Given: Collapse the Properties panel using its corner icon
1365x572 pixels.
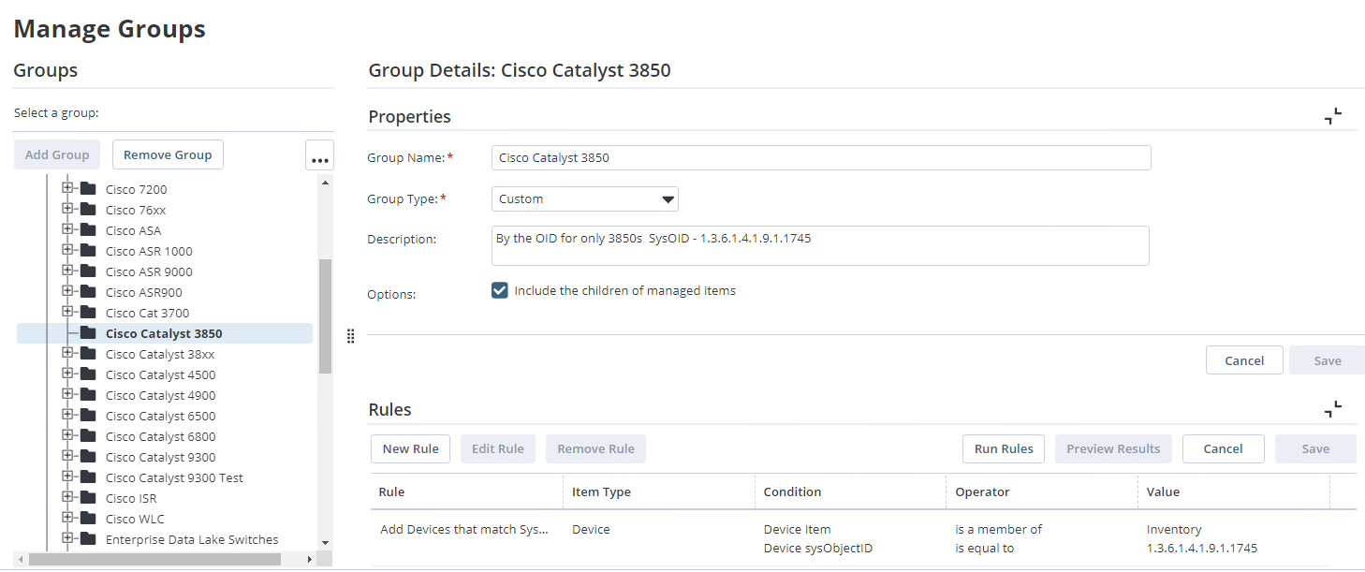Looking at the screenshot, I should (1332, 115).
